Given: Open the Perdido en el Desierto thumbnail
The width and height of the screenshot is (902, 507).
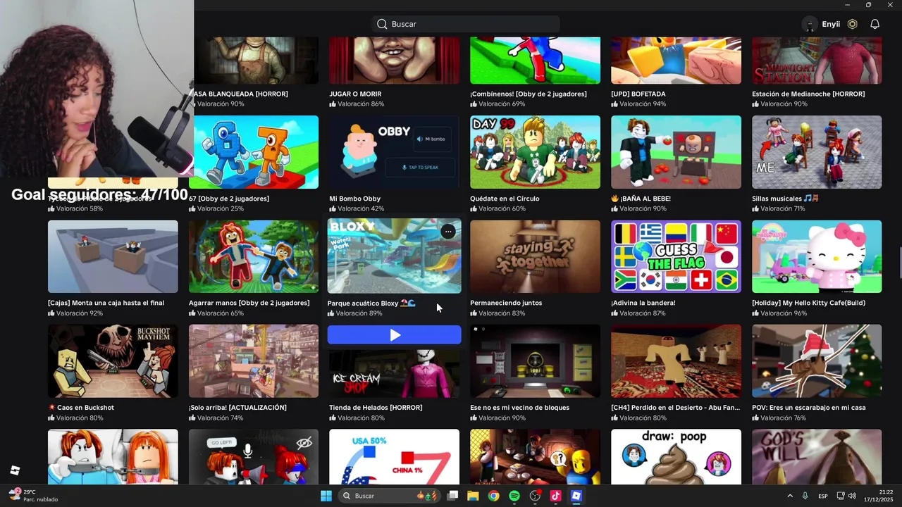Looking at the screenshot, I should pos(676,361).
